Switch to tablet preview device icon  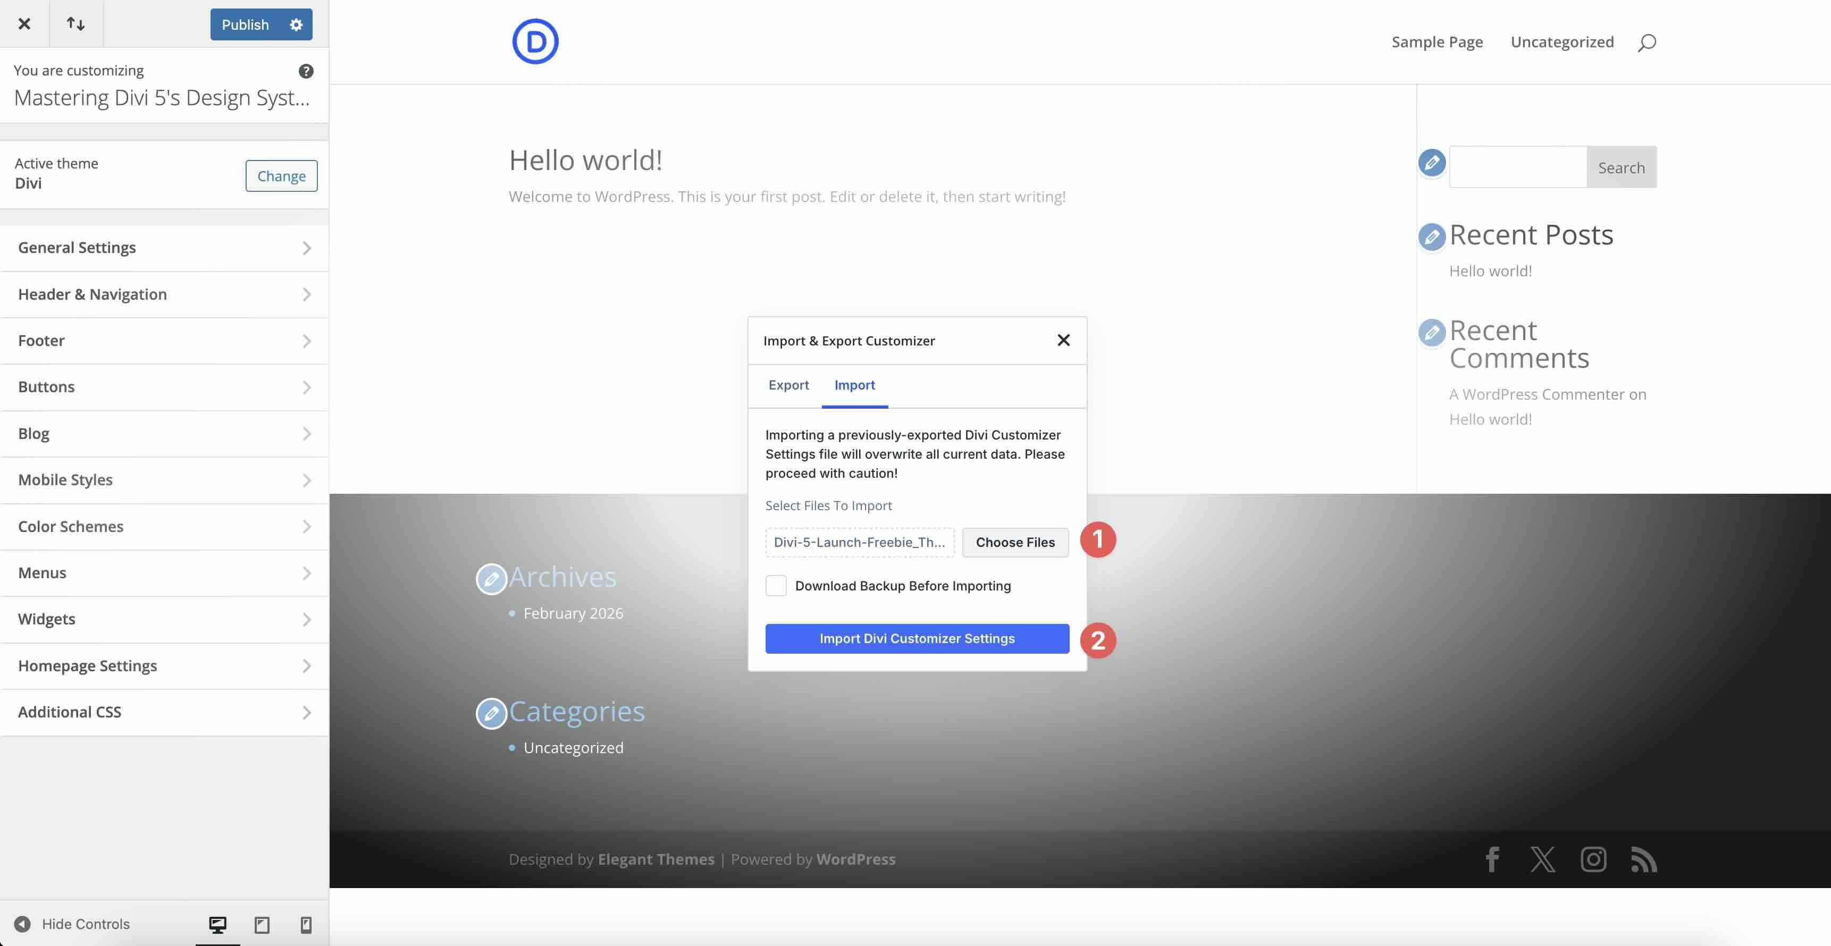tap(262, 924)
